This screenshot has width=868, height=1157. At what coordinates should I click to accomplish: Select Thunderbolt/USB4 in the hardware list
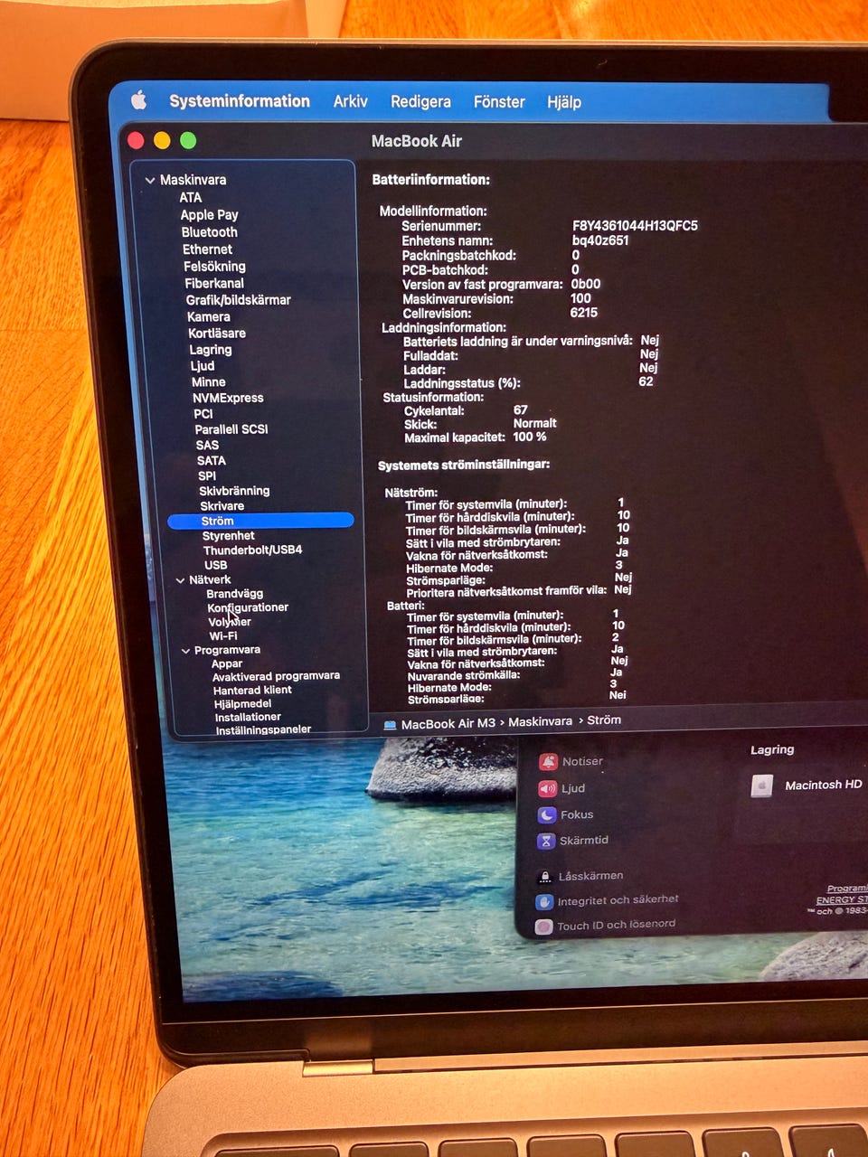pyautogui.click(x=252, y=550)
